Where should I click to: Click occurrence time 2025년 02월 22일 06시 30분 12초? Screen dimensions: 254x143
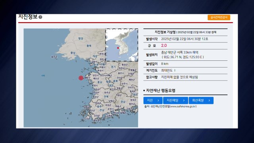(x=185, y=39)
